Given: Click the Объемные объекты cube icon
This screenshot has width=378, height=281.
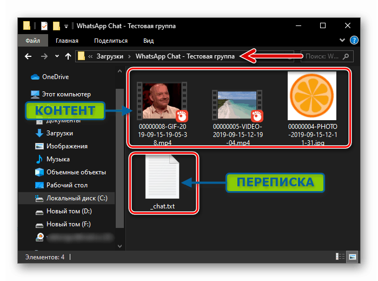Looking at the screenshot, I should (39, 172).
